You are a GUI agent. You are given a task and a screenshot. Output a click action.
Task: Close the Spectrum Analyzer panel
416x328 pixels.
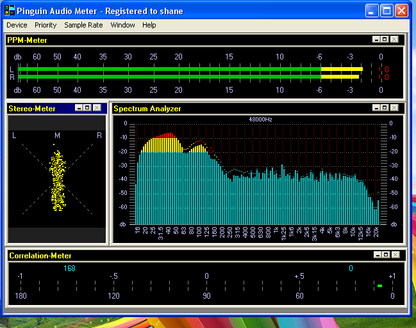tap(394, 108)
